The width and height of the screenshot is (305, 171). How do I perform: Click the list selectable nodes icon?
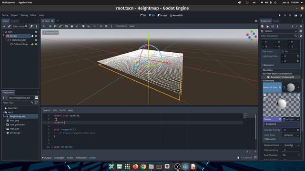[67, 26]
